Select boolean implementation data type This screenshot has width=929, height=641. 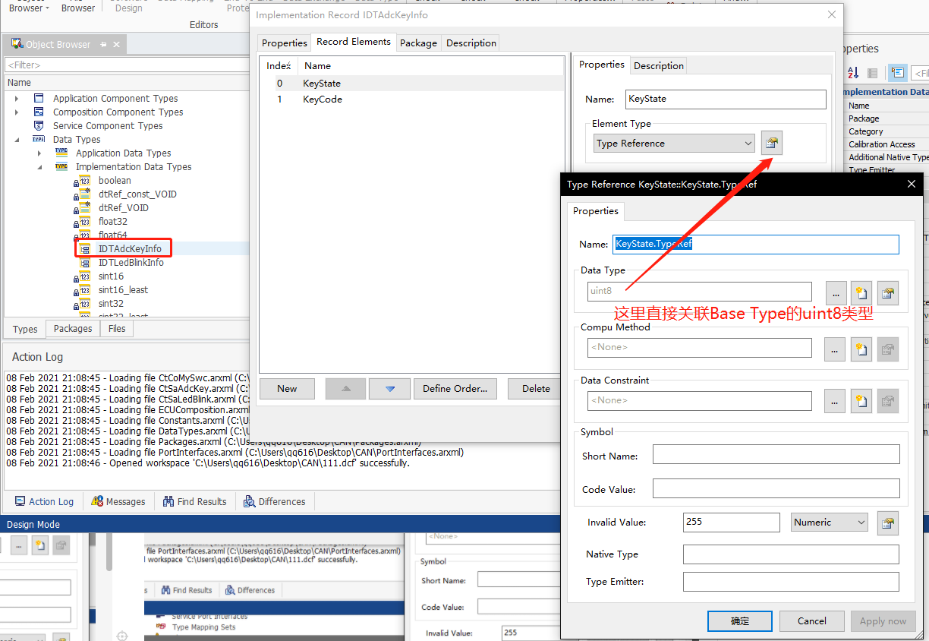point(115,181)
